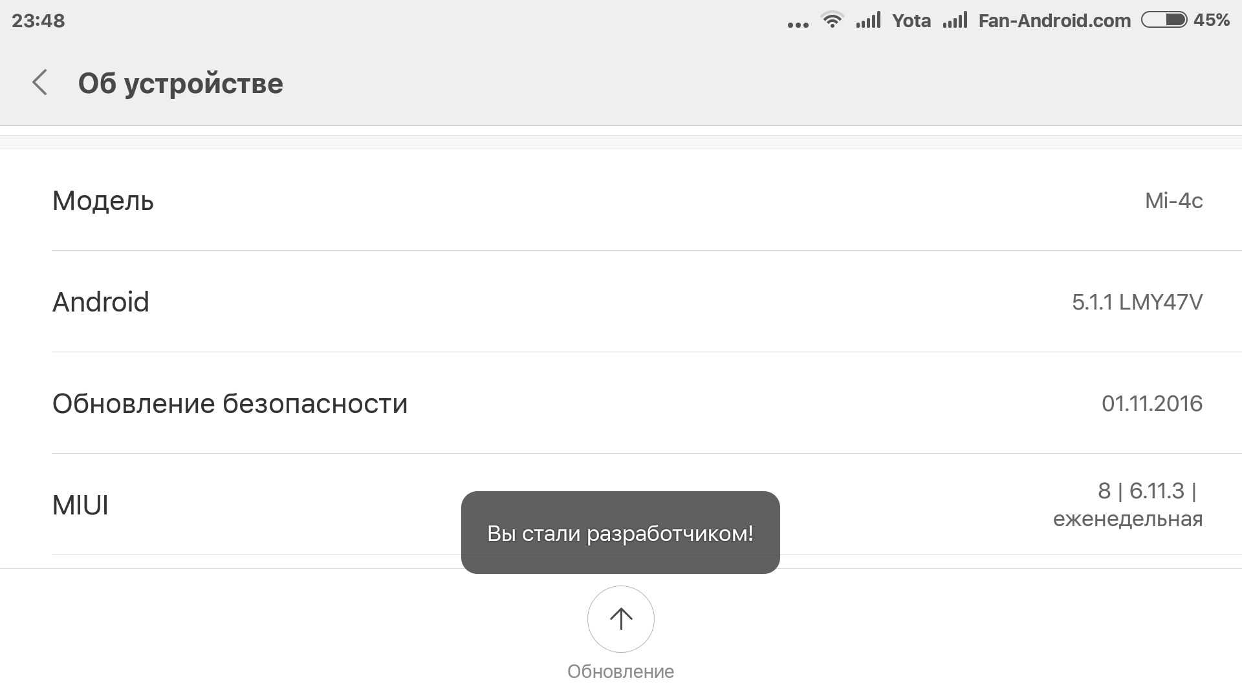Tap the second SIM signal bars
Viewport: 1242px width, 698px height.
(955, 21)
